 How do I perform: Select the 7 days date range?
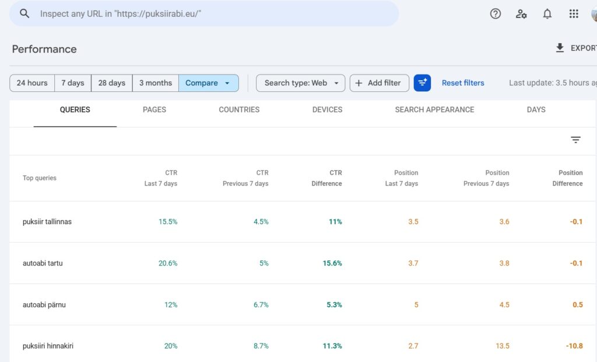click(x=73, y=83)
